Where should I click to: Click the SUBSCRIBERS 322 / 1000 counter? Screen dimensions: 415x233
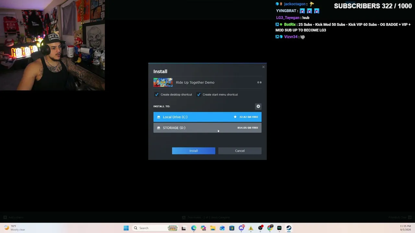[x=373, y=6]
